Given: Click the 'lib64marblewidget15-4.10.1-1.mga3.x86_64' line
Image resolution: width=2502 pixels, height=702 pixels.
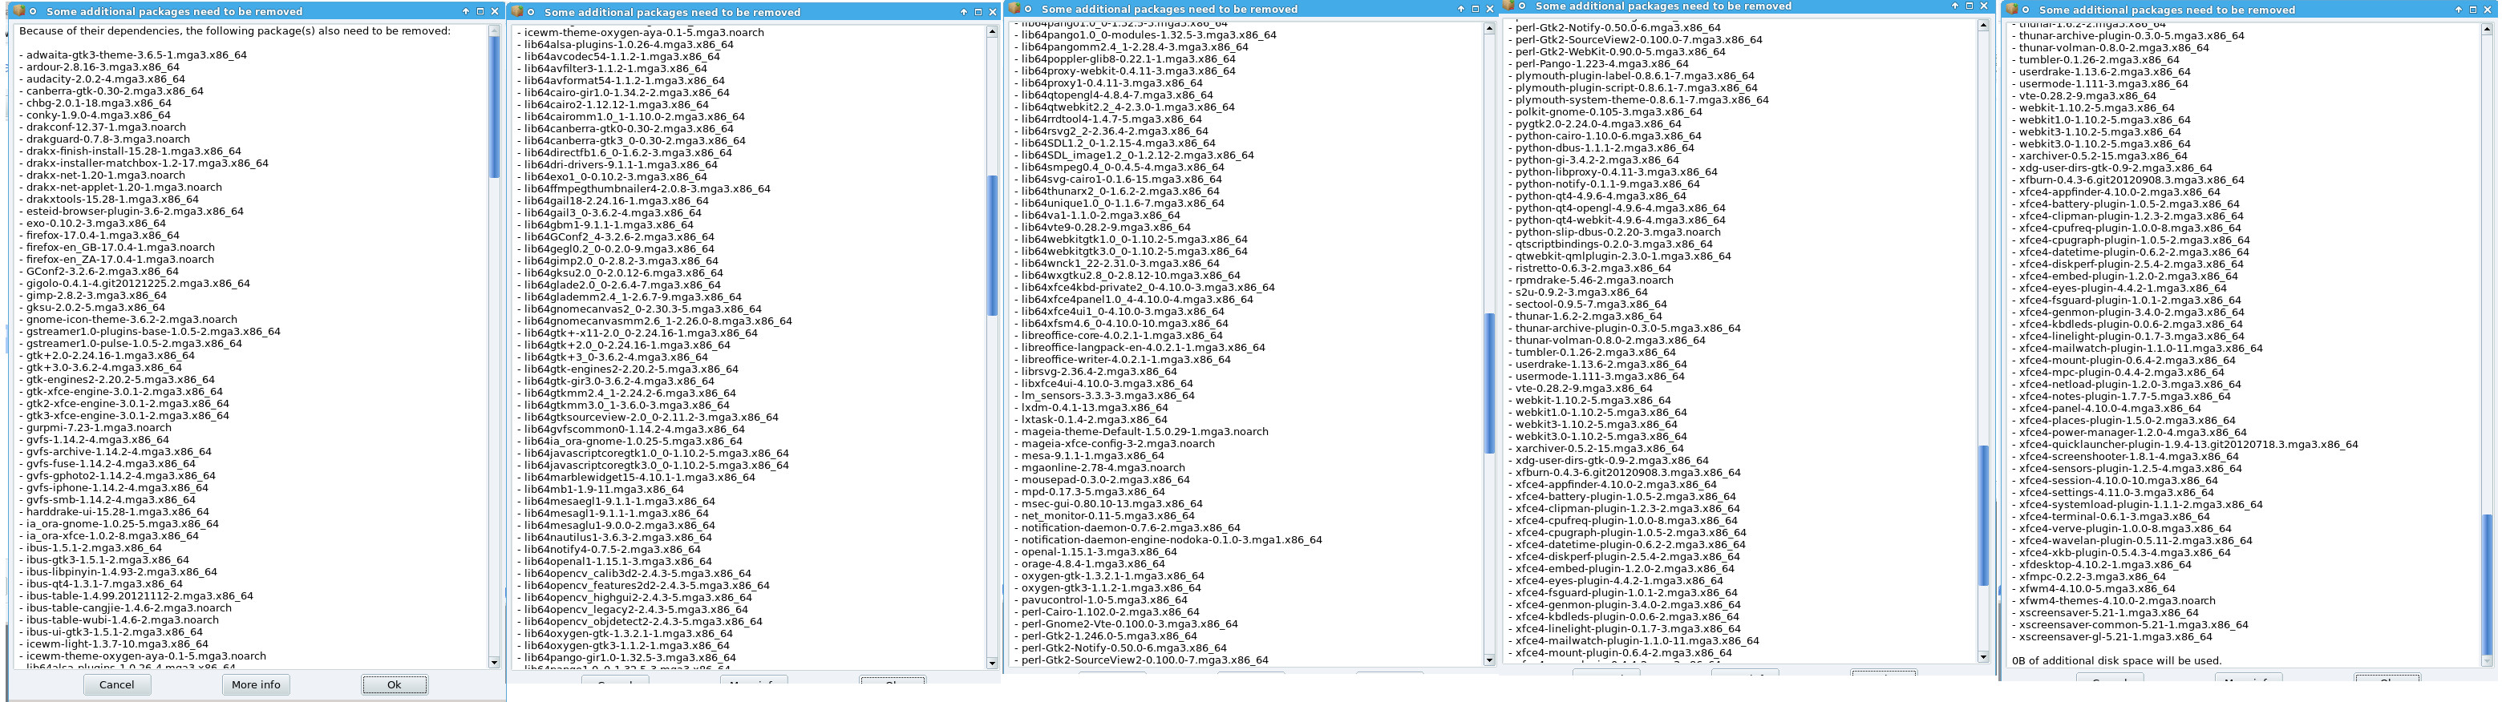Looking at the screenshot, I should tap(635, 478).
